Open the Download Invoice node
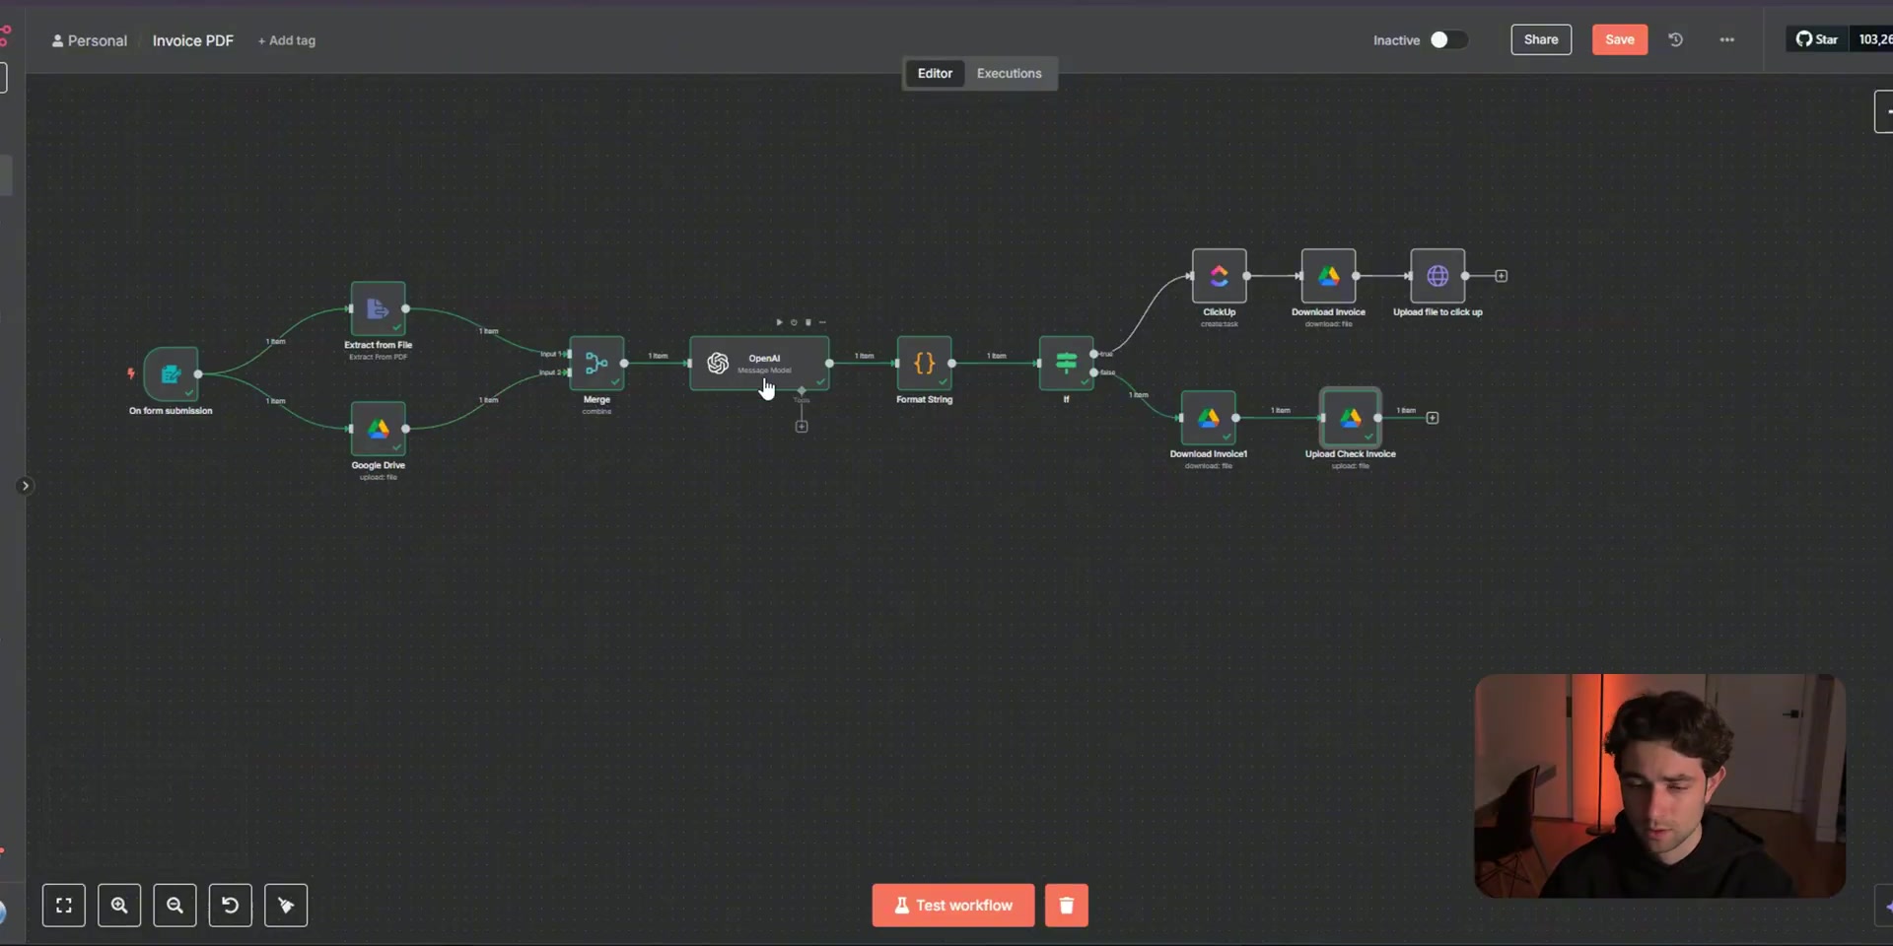Screen dimensions: 1893x946 [1328, 276]
